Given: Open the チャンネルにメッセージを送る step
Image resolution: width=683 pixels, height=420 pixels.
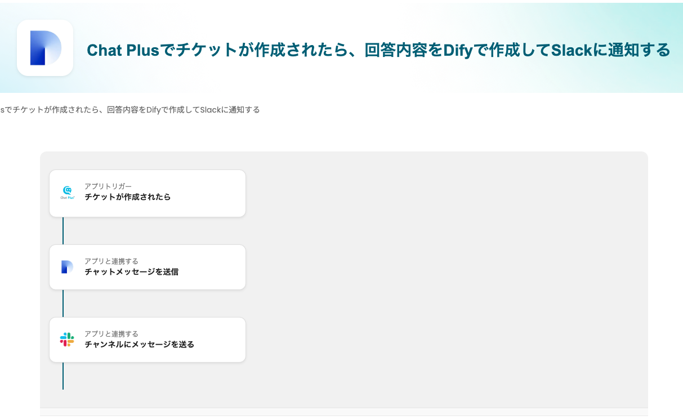Looking at the screenshot, I should pos(140,345).
